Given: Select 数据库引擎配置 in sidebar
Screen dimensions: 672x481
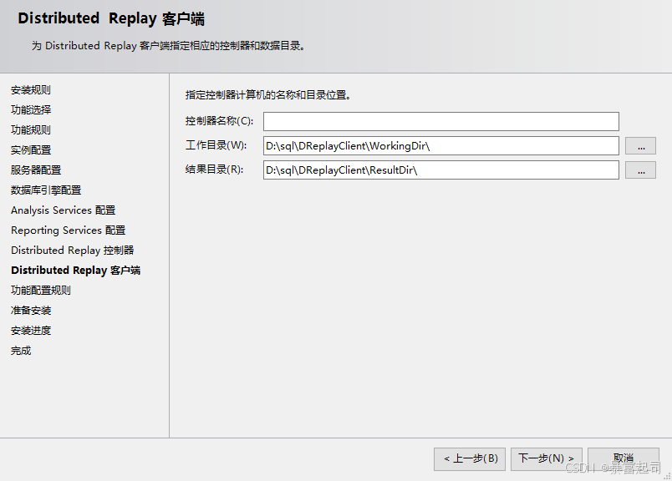Looking at the screenshot, I should coord(46,190).
